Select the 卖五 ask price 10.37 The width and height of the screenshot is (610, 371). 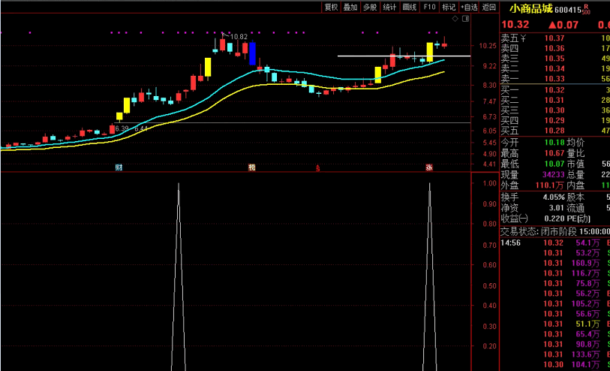554,38
